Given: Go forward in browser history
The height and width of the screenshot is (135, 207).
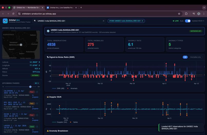Looking at the screenshot, I should (x=8, y=14).
